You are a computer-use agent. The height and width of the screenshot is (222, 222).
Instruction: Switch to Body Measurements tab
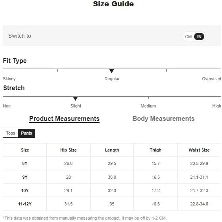[x=163, y=118]
